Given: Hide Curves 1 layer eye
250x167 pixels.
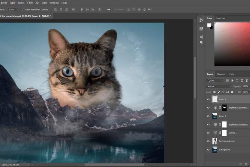Looking at the screenshot, I should pyautogui.click(x=208, y=133).
